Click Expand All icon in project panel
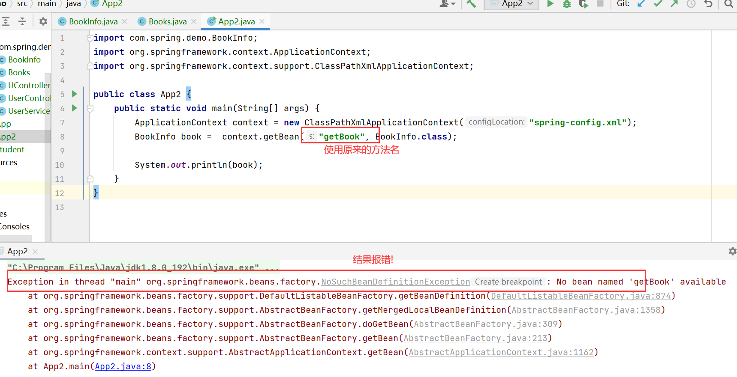 point(5,21)
